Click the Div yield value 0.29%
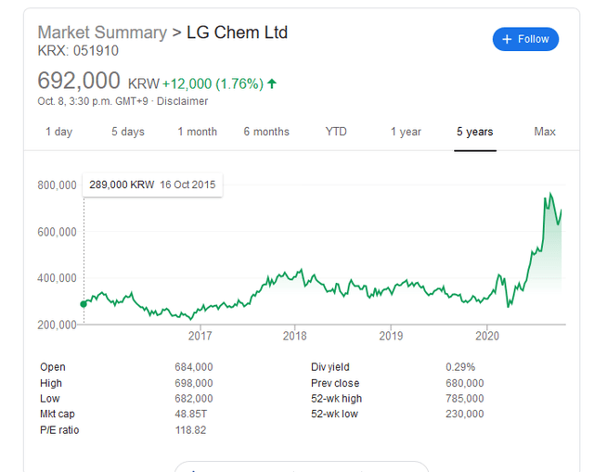Screen dimensions: 594x472 [460, 367]
